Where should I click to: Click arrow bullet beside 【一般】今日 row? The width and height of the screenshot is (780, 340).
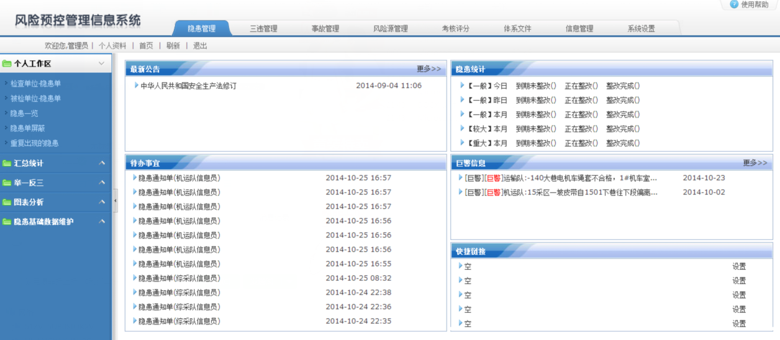[x=462, y=86]
